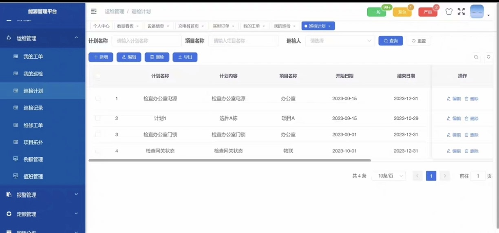Click the user avatar thumbnail

[477, 11]
